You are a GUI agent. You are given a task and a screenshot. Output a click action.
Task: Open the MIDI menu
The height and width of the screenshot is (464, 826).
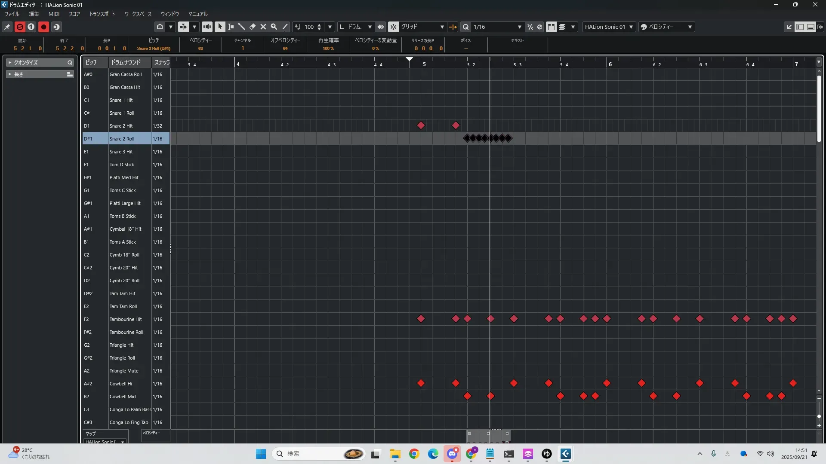point(54,14)
